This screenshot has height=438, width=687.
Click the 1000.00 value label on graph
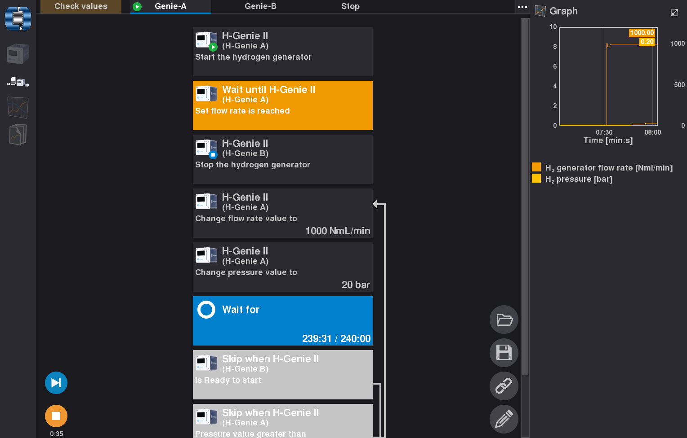(x=642, y=33)
